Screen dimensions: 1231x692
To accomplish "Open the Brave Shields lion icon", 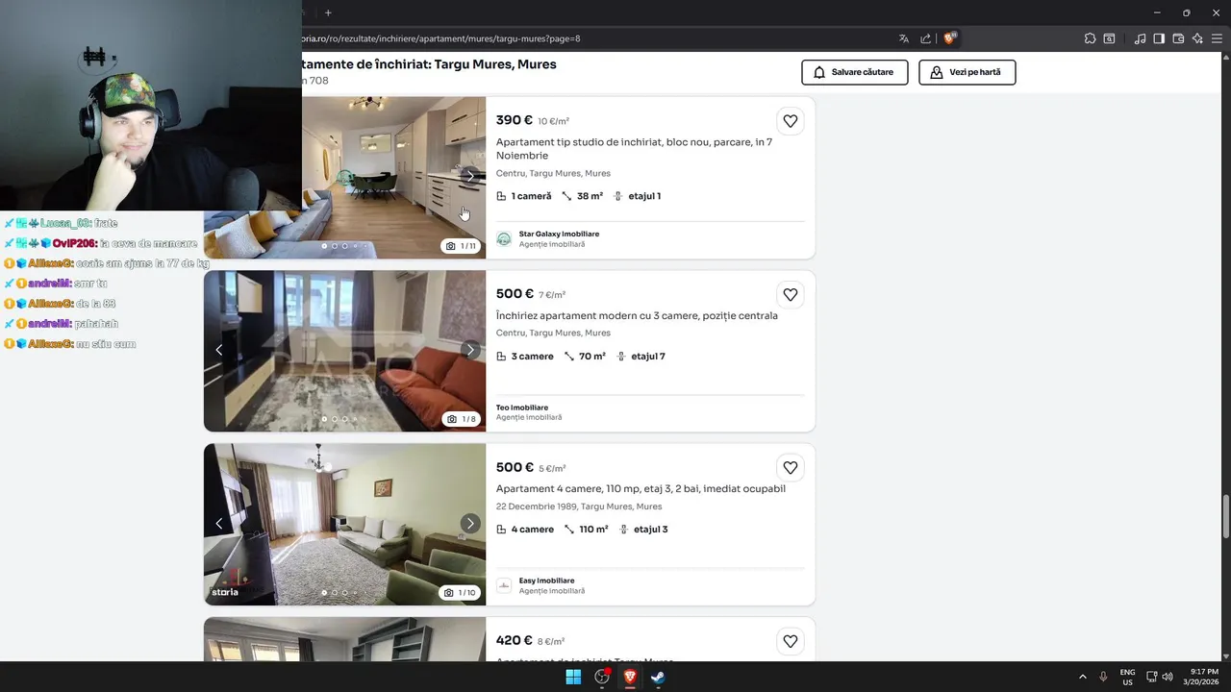I will point(949,38).
